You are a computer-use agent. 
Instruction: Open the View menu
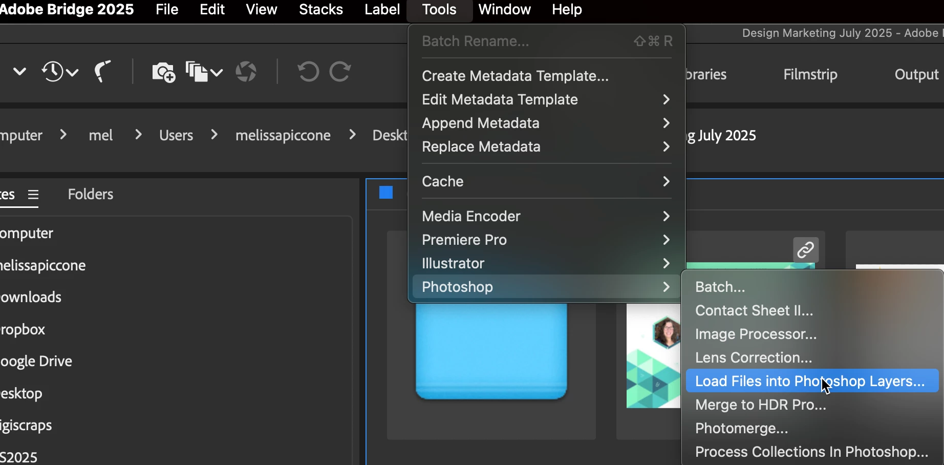[261, 10]
